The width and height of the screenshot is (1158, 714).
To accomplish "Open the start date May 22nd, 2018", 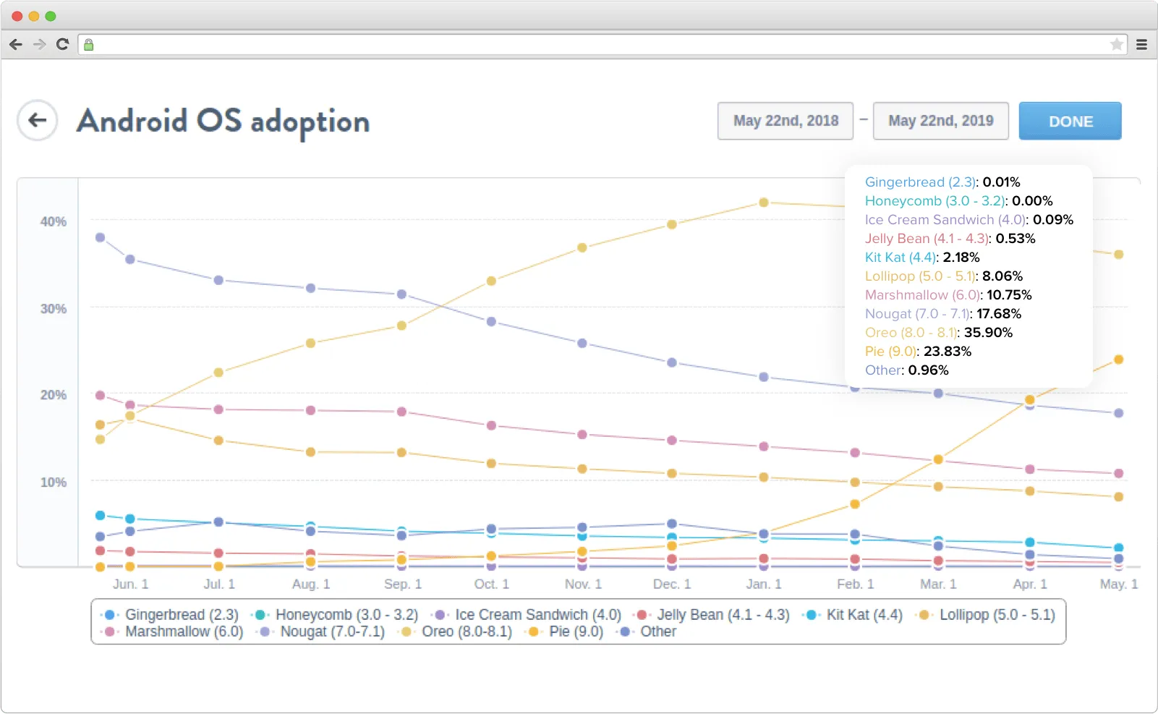I will [x=786, y=121].
